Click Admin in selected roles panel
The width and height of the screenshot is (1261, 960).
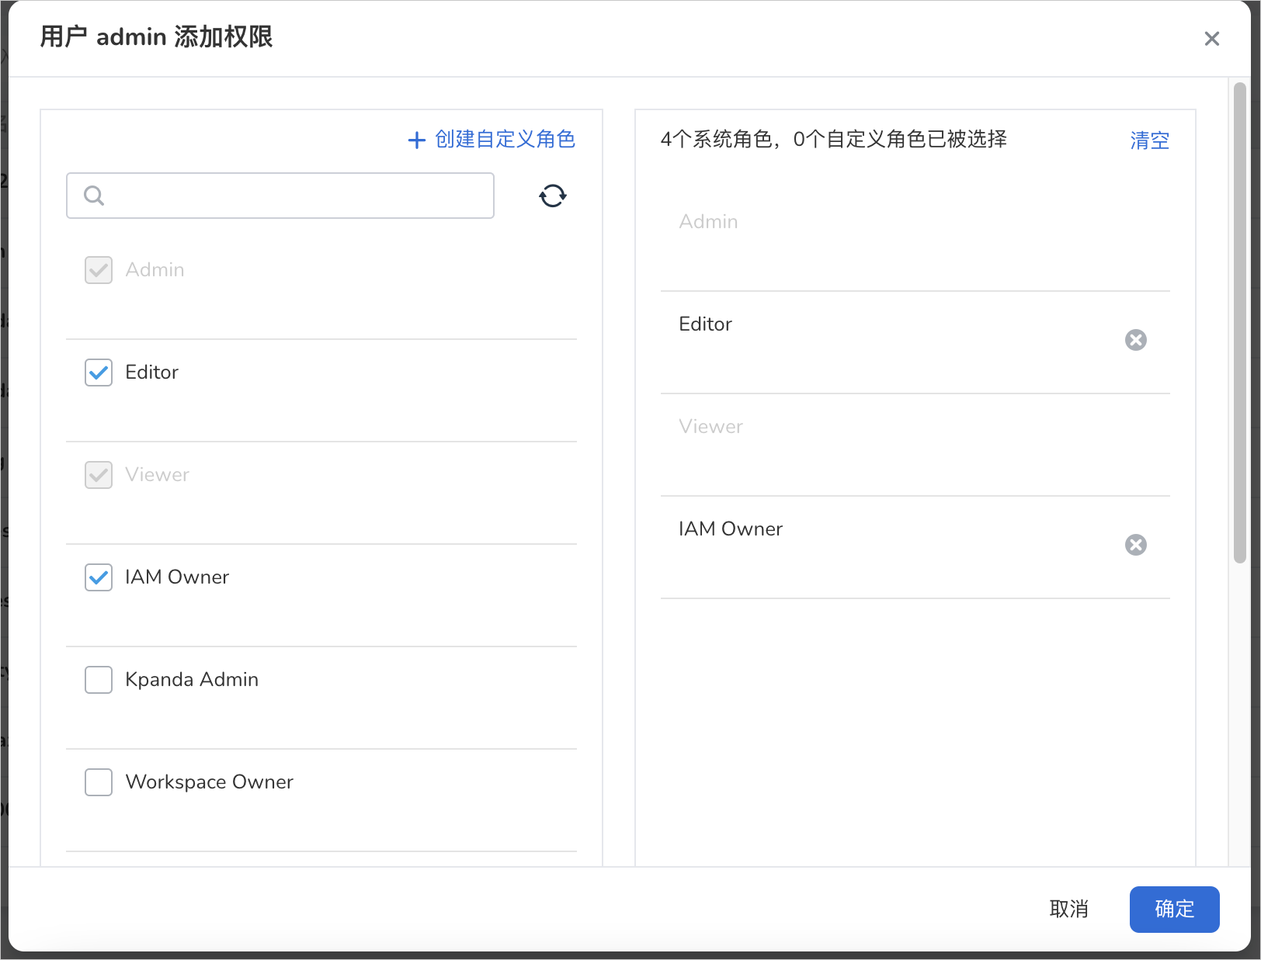coord(708,222)
